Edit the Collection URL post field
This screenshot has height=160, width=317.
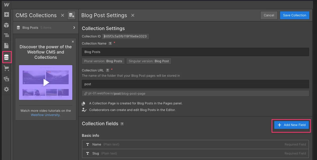[195, 84]
